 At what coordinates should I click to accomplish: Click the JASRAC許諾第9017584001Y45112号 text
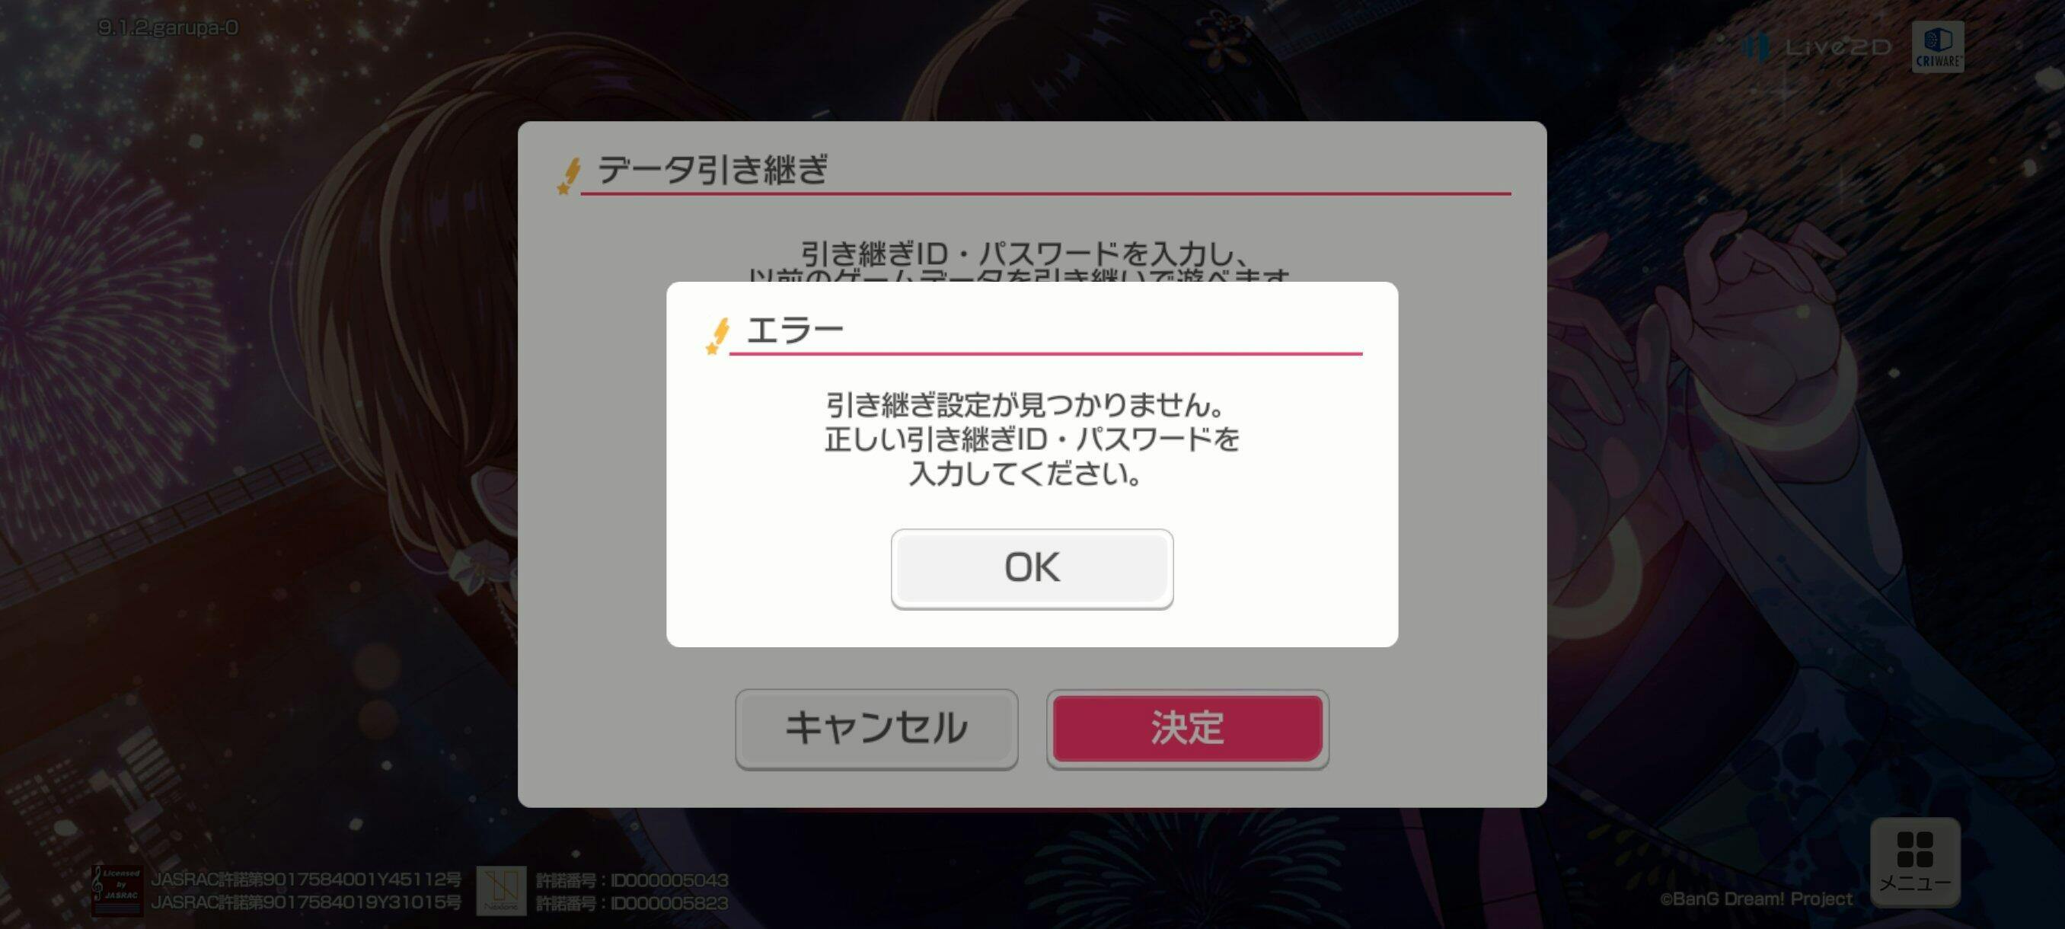[306, 880]
